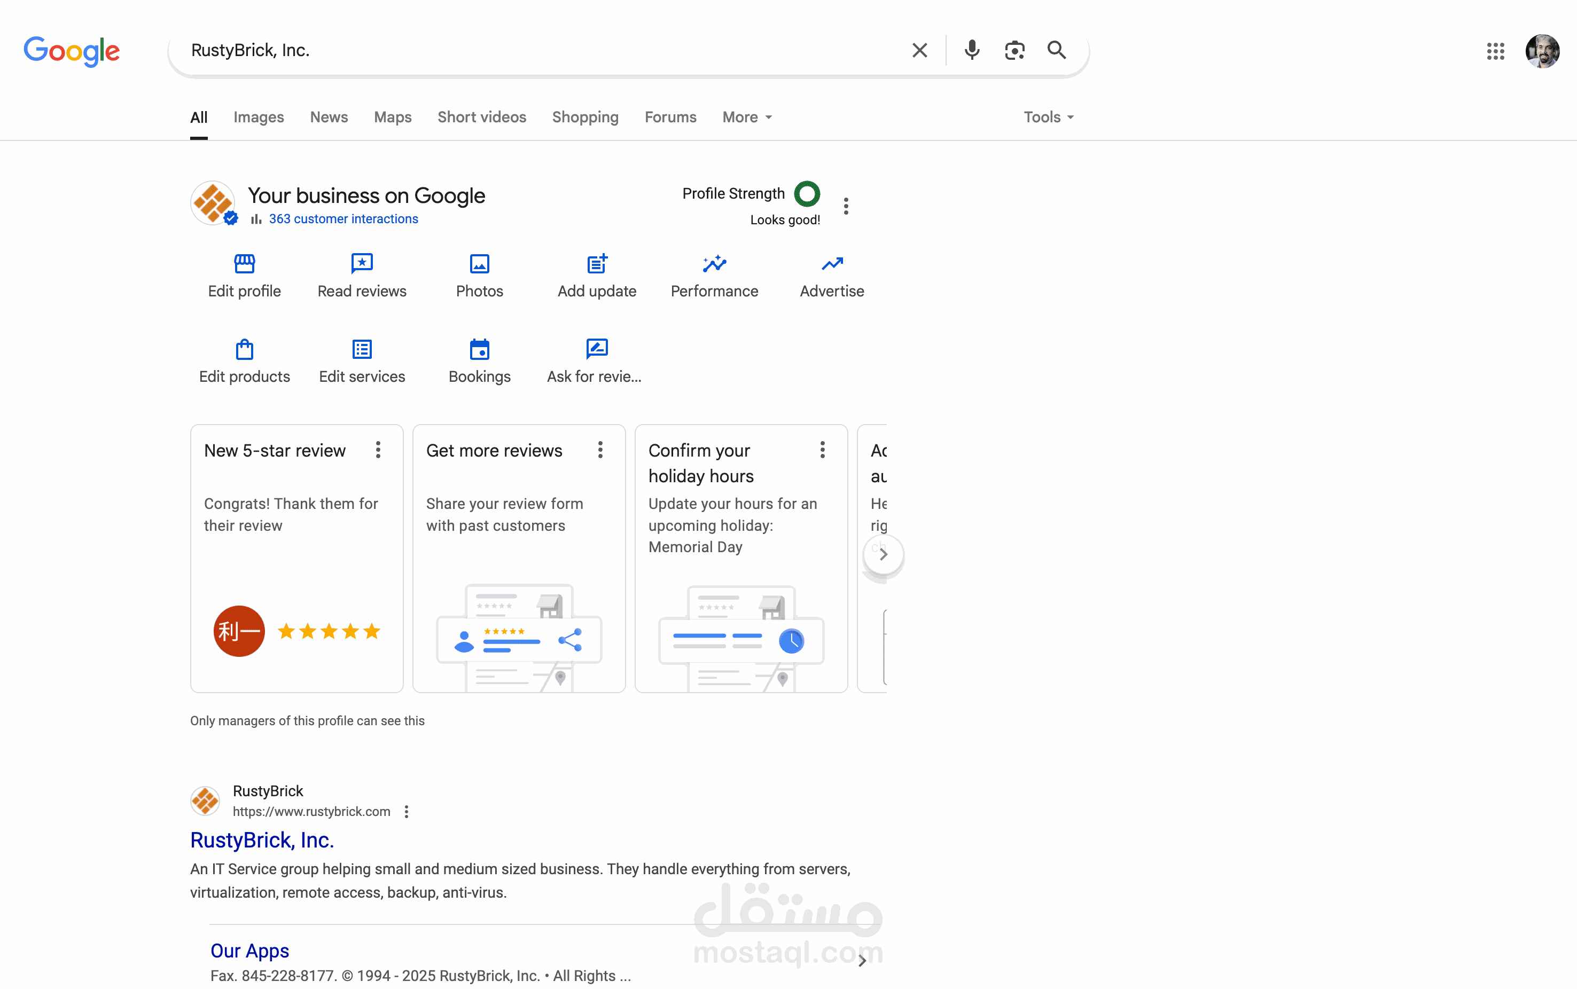Open Google Lens image search icon
1577x989 pixels.
(1014, 50)
